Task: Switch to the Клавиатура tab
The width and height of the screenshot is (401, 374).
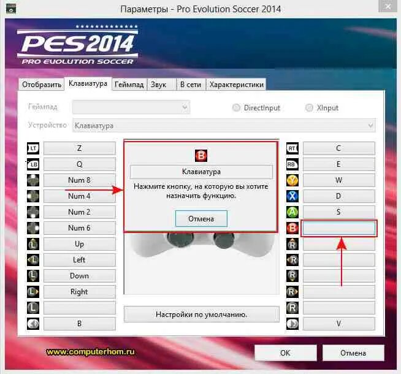Action: (88, 83)
